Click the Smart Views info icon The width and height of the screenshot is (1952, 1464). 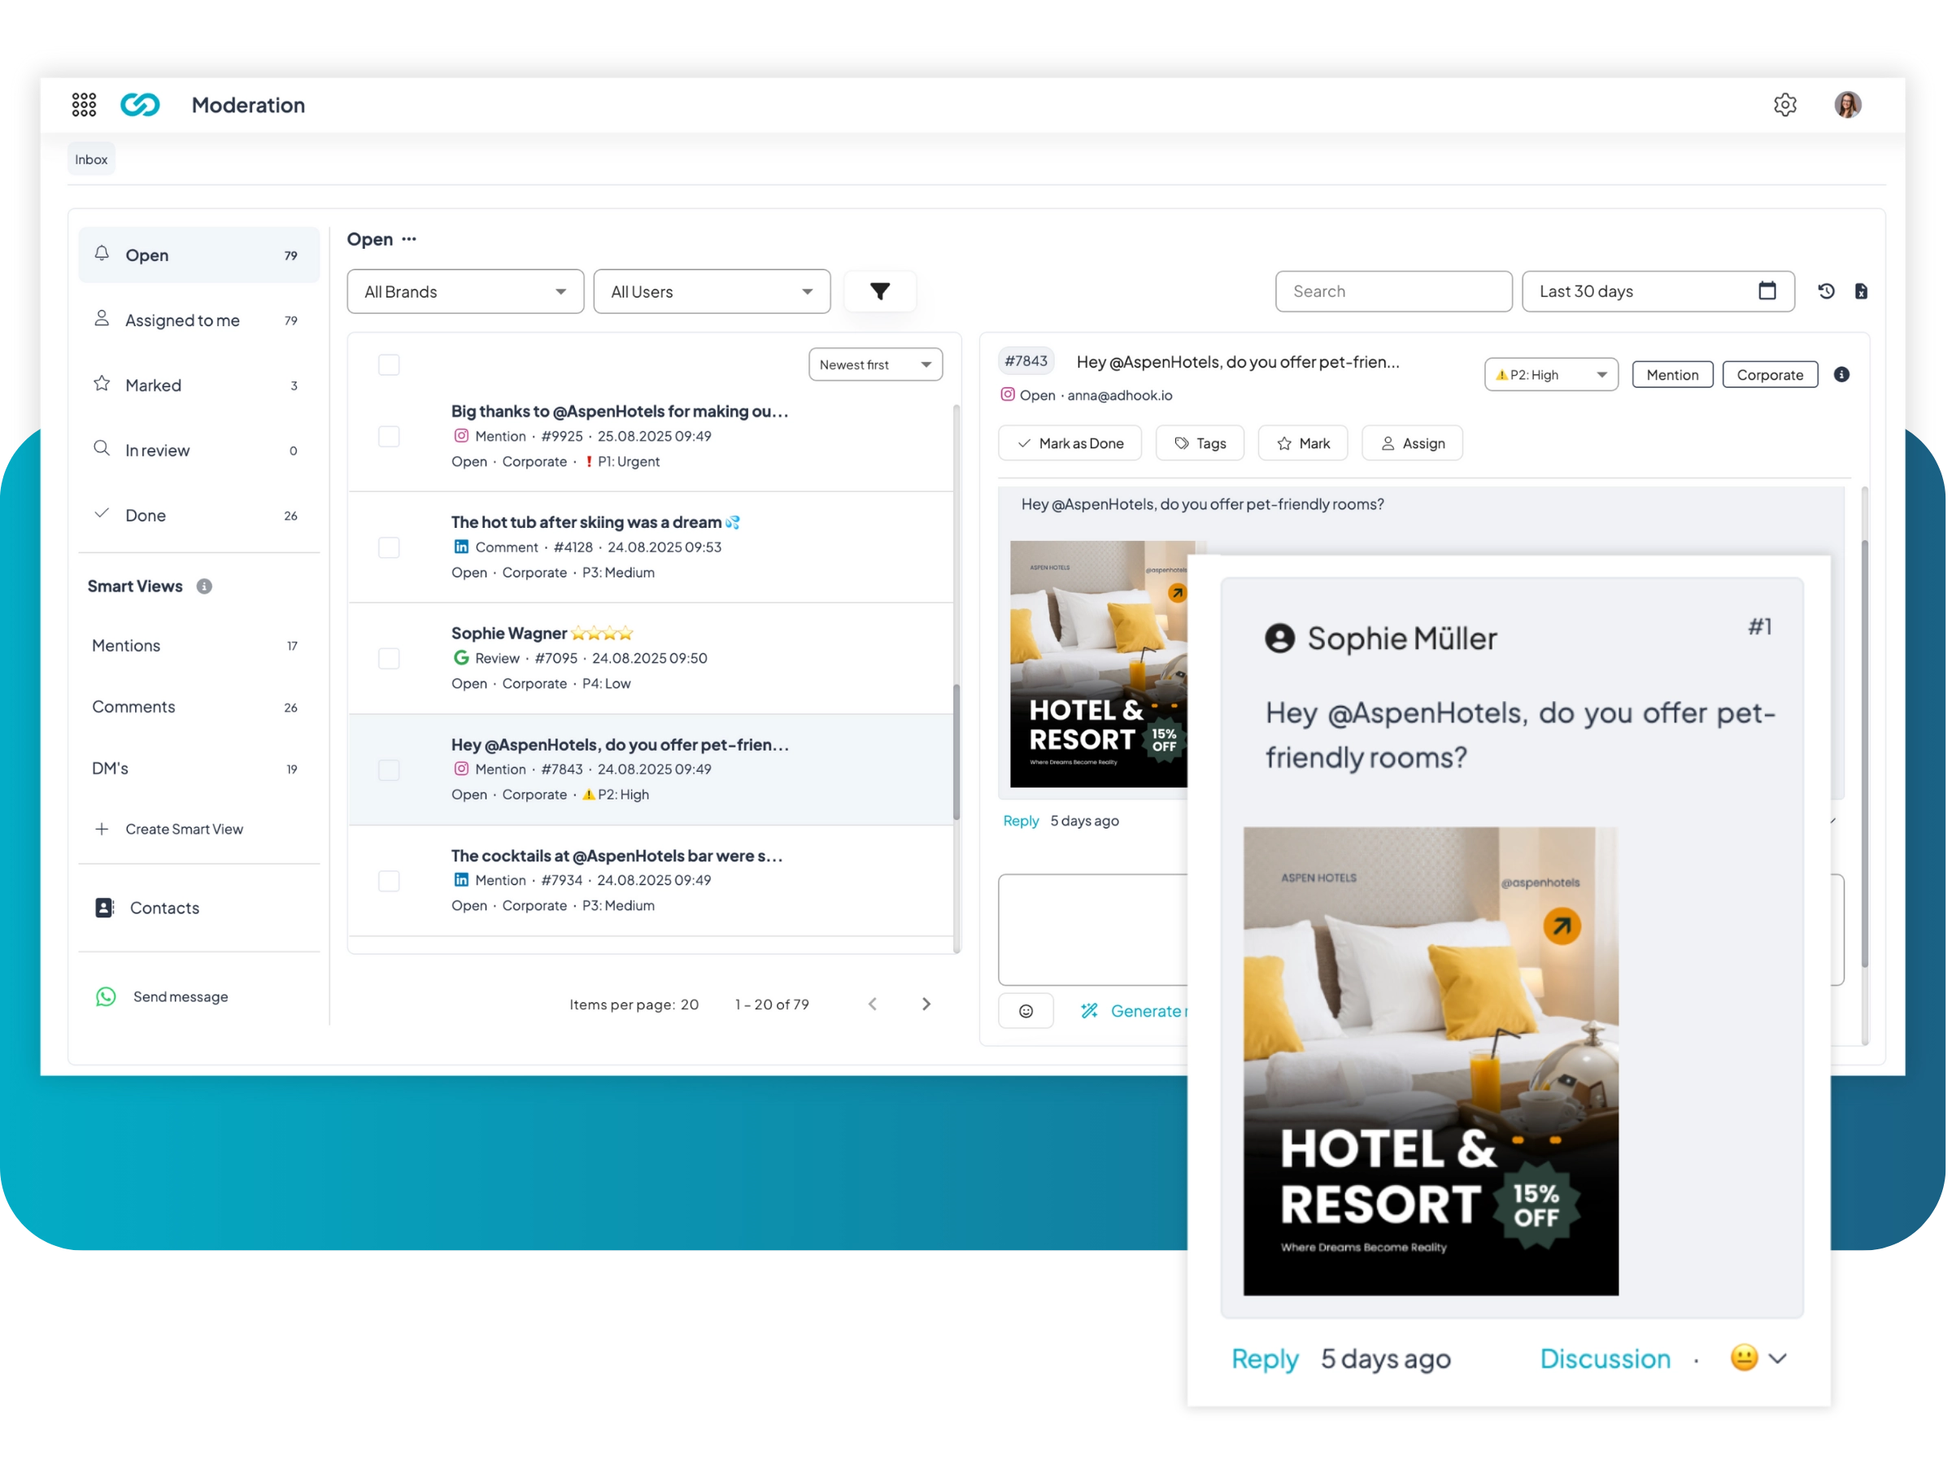point(204,587)
